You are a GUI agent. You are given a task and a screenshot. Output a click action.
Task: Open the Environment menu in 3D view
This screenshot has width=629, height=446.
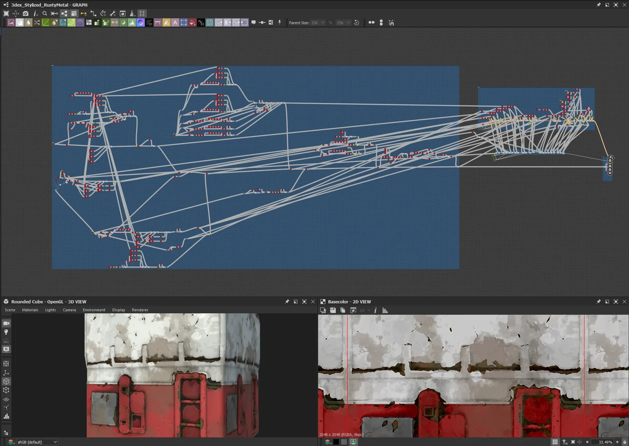pyautogui.click(x=94, y=310)
